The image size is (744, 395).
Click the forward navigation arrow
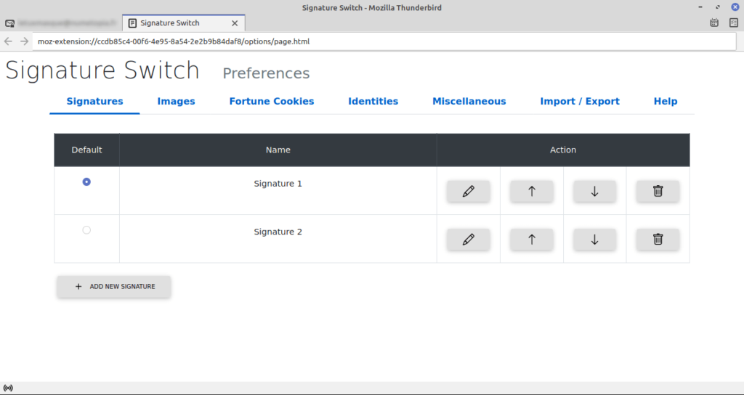[x=24, y=41]
